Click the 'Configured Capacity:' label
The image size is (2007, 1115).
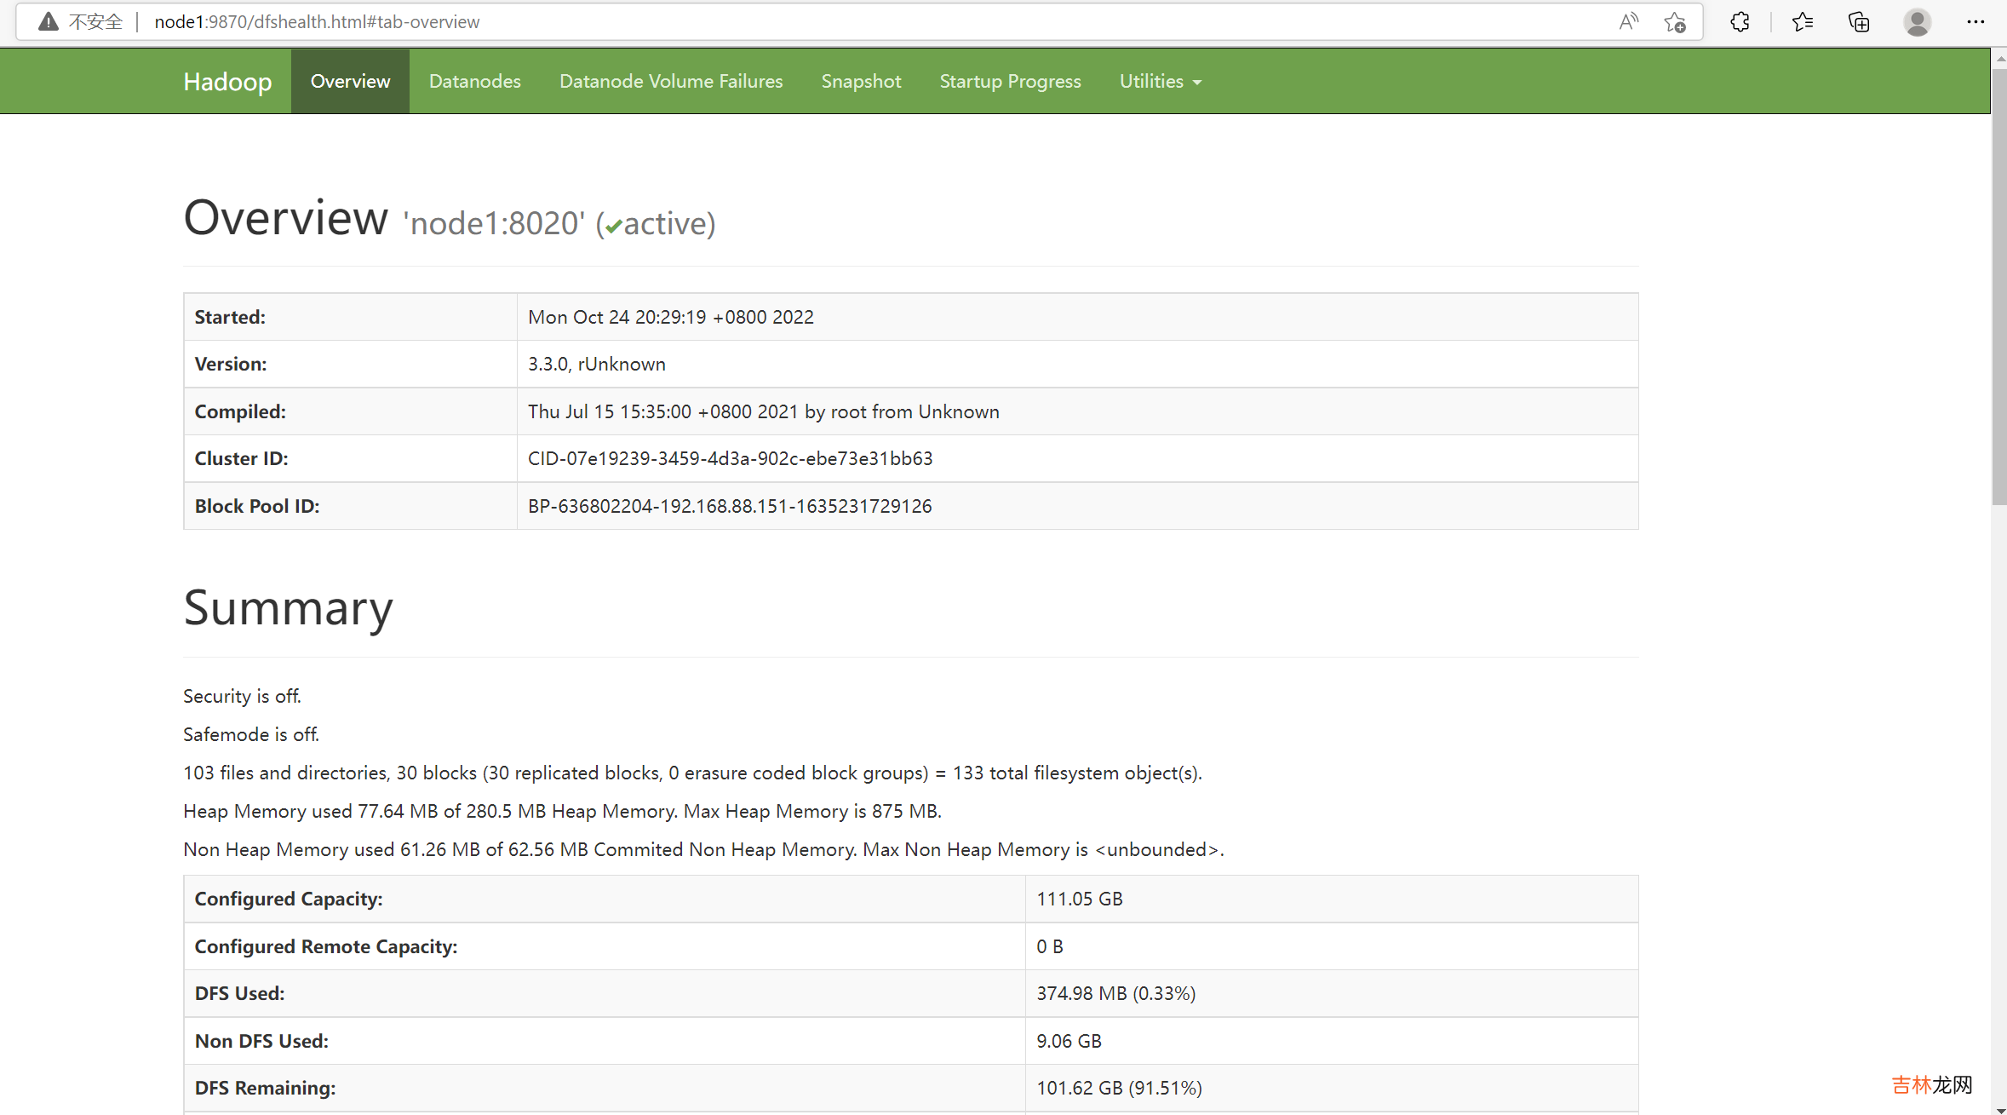point(289,899)
